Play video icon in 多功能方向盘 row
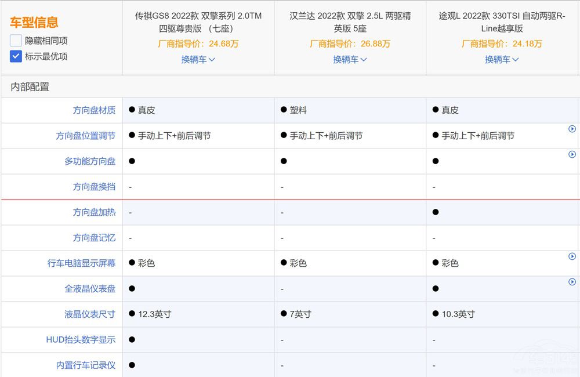 (572, 155)
